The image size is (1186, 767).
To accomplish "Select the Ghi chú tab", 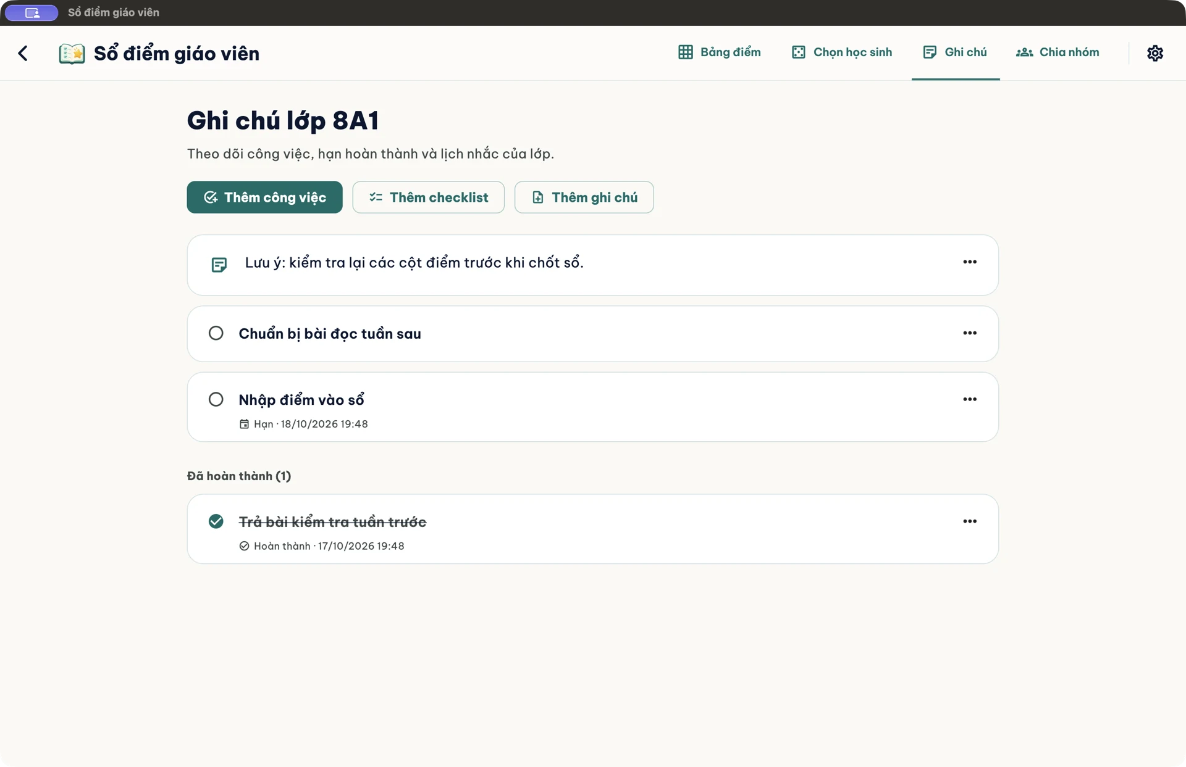I will click(x=956, y=52).
